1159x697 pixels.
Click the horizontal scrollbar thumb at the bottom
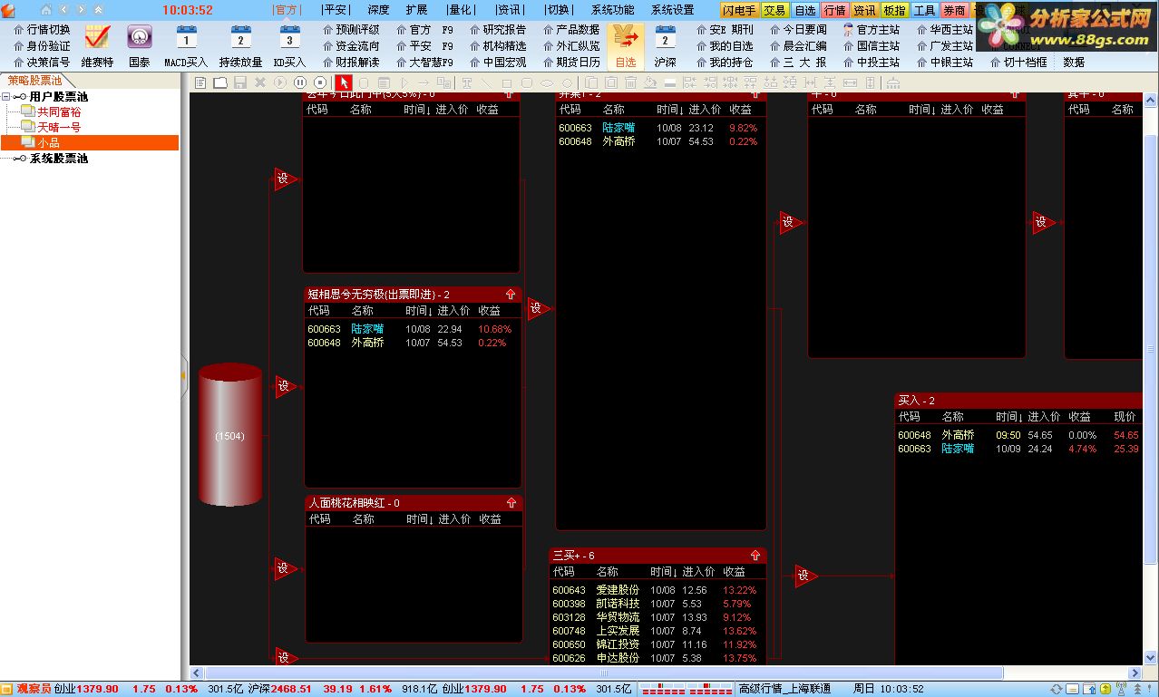point(604,673)
